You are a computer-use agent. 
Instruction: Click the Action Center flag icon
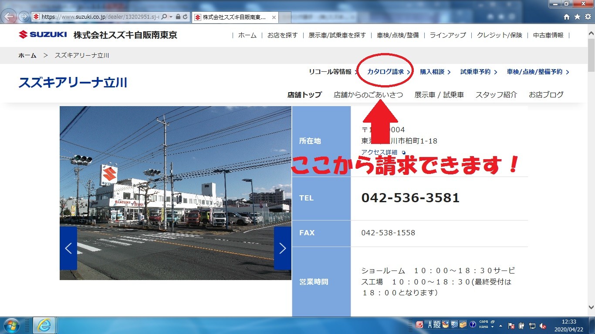(512, 325)
